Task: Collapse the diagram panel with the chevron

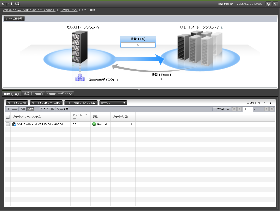Action: click(139, 90)
